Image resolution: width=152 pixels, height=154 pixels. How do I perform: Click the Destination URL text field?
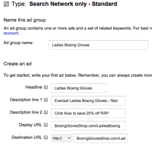(x=100, y=138)
